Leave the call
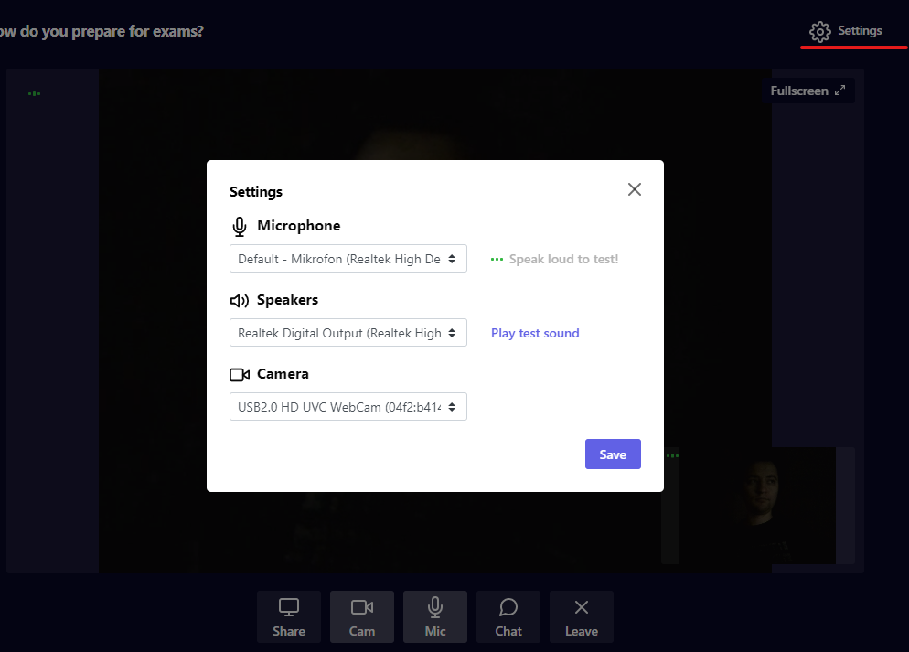This screenshot has width=909, height=652. 582,617
